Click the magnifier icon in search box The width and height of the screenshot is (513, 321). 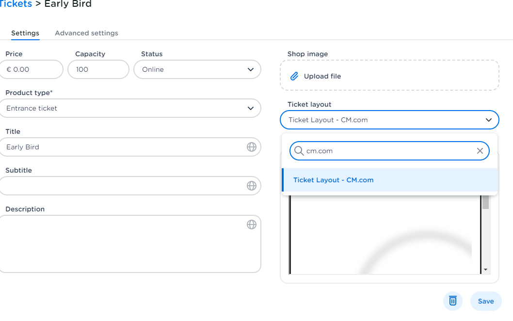[x=299, y=151]
